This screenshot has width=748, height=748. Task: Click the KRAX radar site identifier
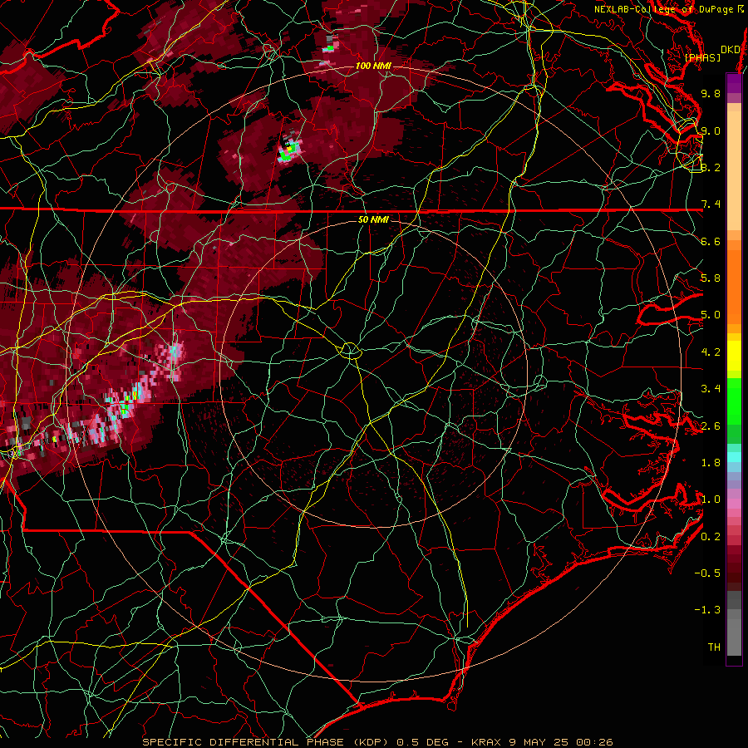tap(486, 742)
